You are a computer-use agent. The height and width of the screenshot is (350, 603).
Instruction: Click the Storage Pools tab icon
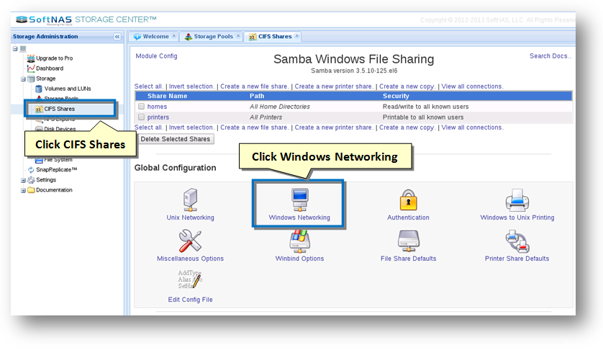[x=189, y=37]
